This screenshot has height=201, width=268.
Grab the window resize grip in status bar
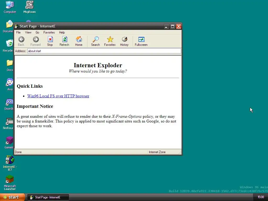tap(180, 153)
